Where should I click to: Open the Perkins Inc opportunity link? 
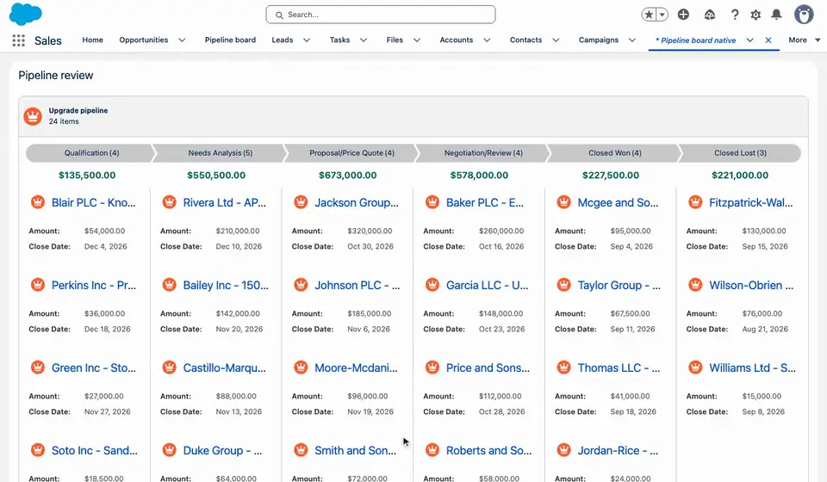pos(93,286)
